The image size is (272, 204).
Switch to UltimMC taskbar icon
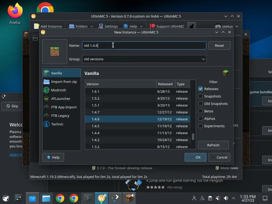101,198
